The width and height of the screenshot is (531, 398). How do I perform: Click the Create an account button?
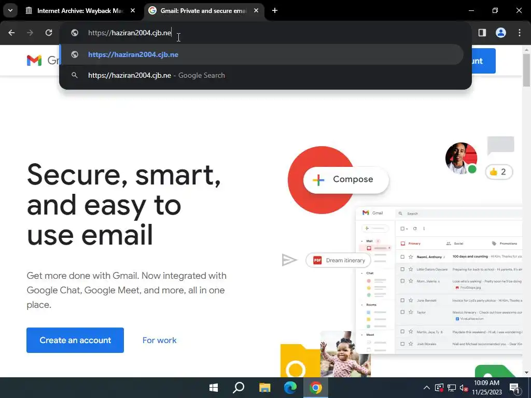click(x=75, y=340)
